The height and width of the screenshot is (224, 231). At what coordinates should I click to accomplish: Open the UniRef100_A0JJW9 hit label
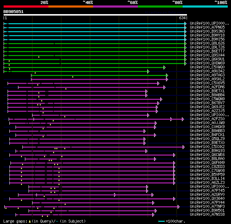[207, 123]
